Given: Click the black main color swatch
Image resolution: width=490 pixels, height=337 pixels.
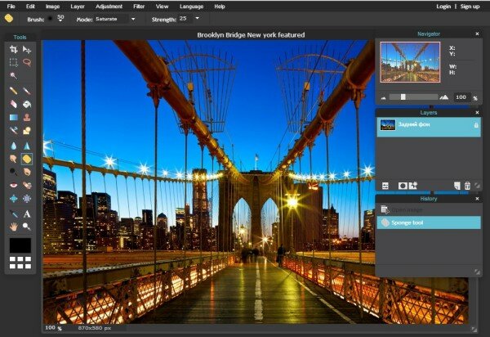Looking at the screenshot, I should point(20,245).
